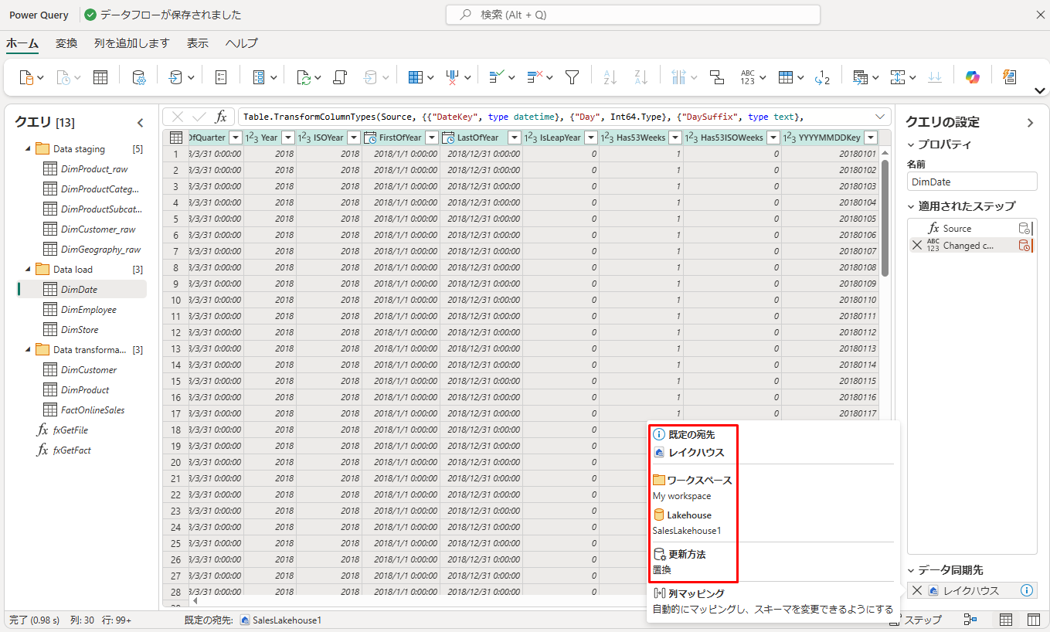This screenshot has height=632, width=1050.
Task: Open the Advanced editor scroll icon
Action: pos(340,77)
